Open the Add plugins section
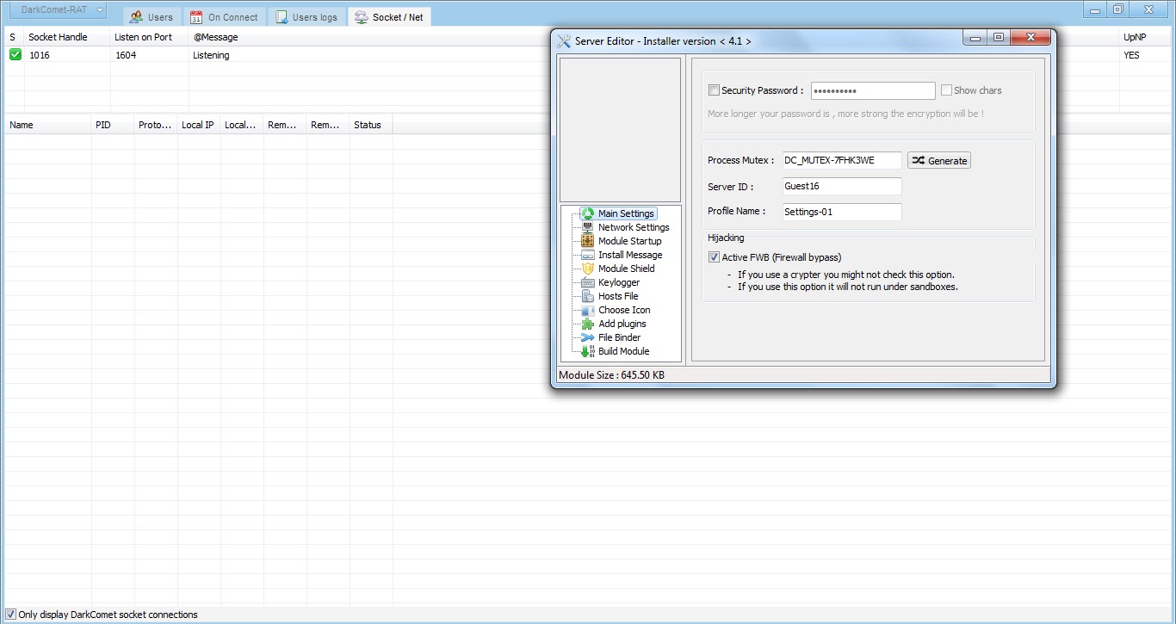This screenshot has height=624, width=1176. (622, 324)
